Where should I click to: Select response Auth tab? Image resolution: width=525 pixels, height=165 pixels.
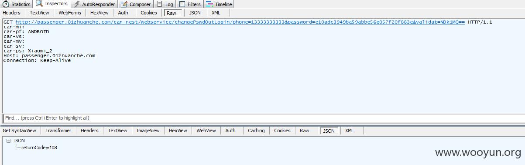click(230, 131)
